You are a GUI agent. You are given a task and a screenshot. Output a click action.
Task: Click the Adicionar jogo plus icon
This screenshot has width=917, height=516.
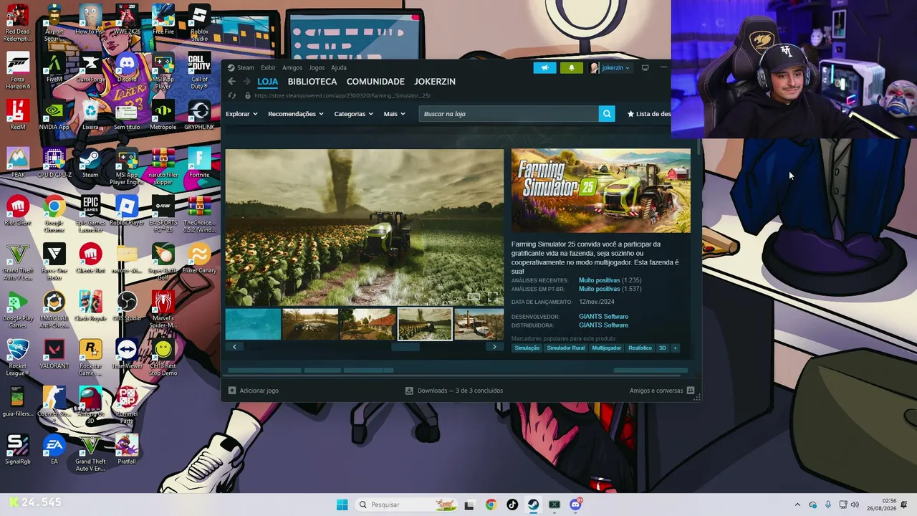point(231,391)
